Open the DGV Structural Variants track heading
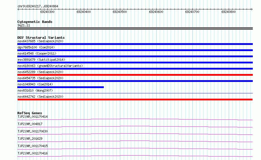Viewport: 261px width, 160px height. click(41, 38)
